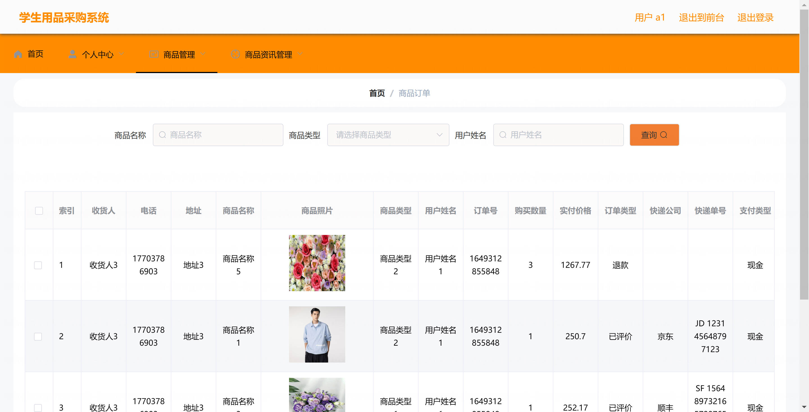809x412 pixels.
Task: Click the 退出到前台 link
Action: [x=701, y=18]
